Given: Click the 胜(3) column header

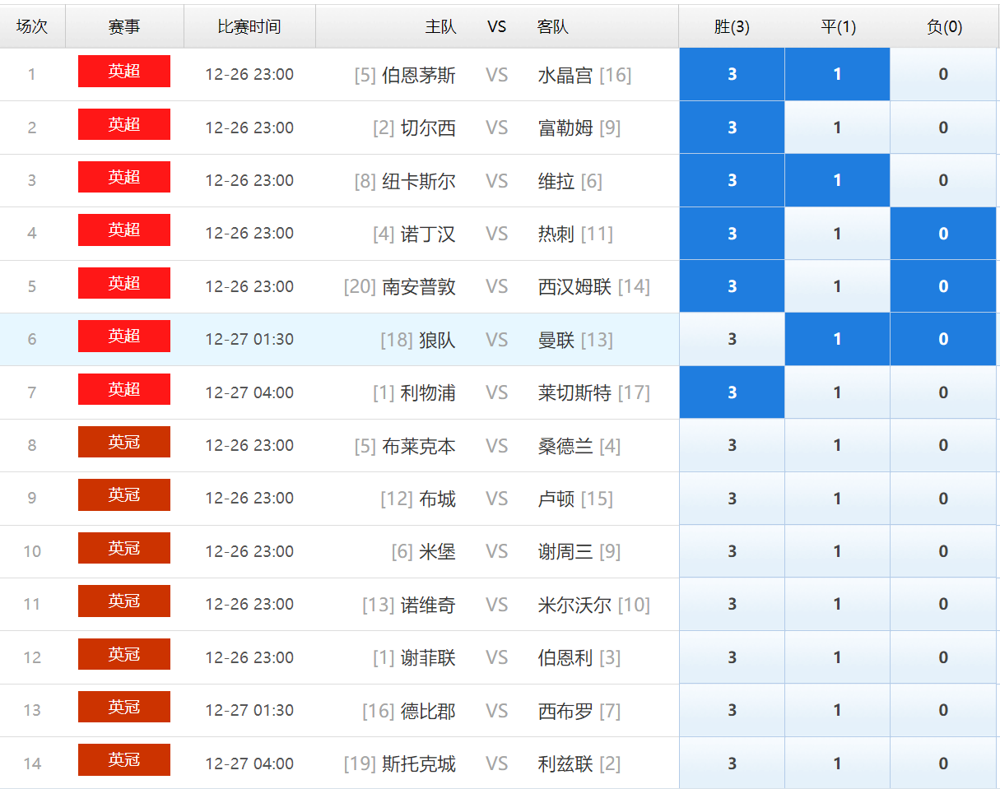Looking at the screenshot, I should tap(732, 26).
